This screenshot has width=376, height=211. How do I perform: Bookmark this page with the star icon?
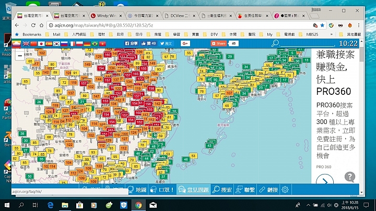click(x=322, y=25)
